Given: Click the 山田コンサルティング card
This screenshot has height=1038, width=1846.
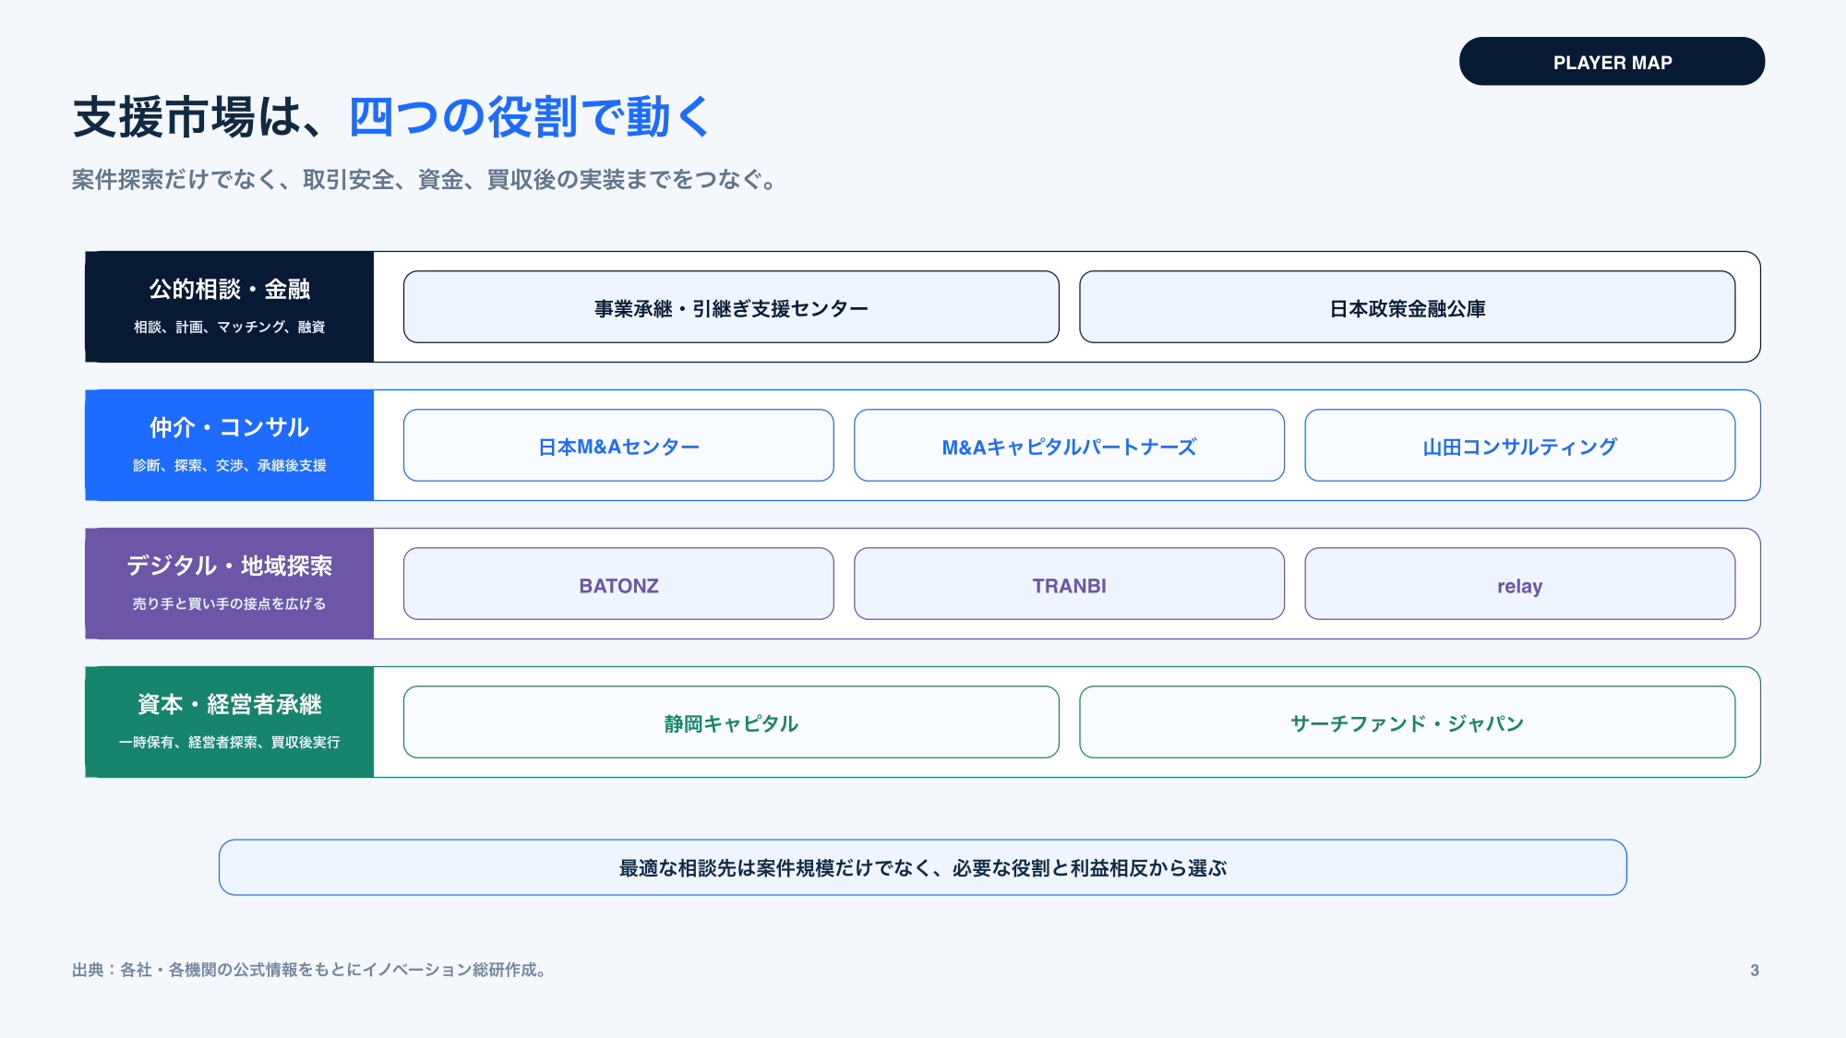Looking at the screenshot, I should tap(1520, 446).
